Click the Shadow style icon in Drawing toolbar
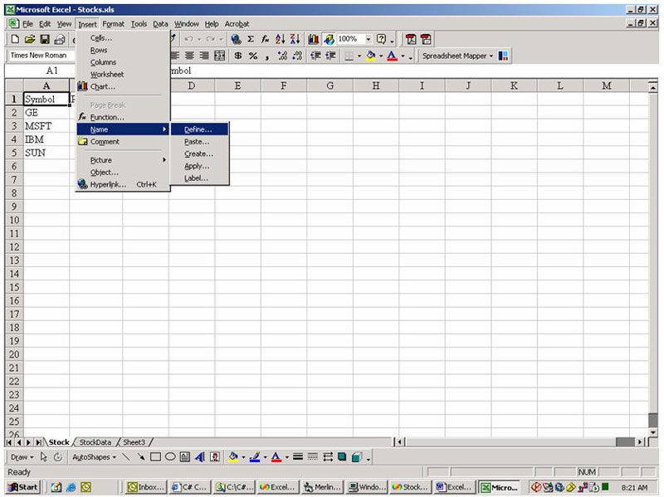 [342, 457]
